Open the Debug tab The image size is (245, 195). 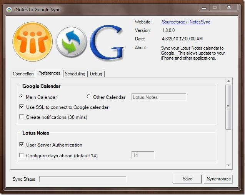[96, 74]
